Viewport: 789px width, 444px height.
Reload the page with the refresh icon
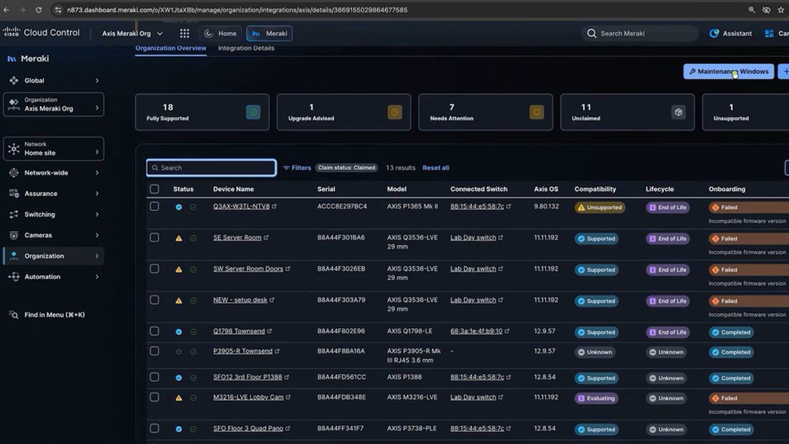coord(39,10)
